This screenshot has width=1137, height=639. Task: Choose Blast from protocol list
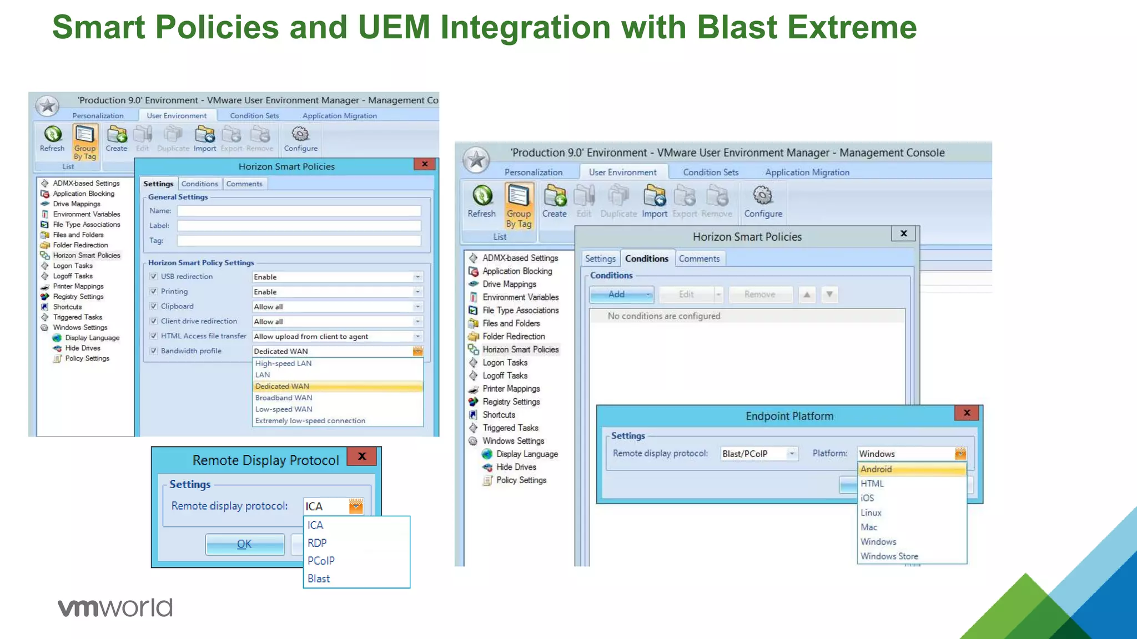click(356, 579)
